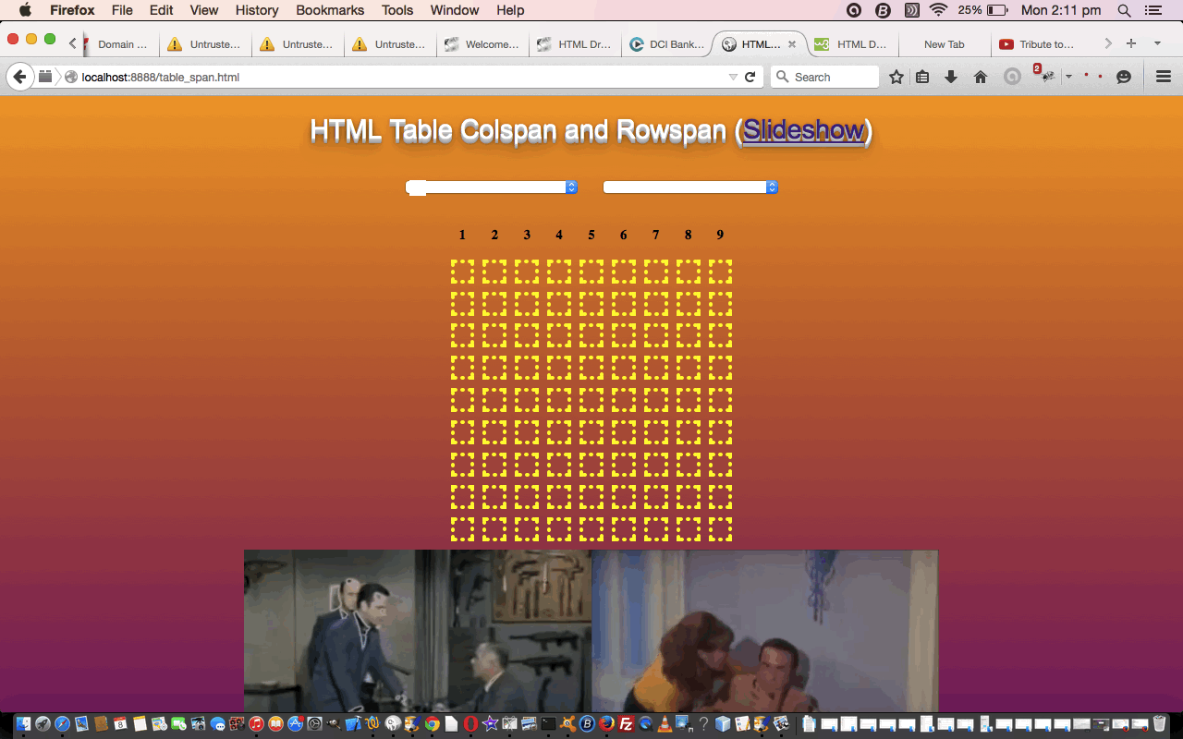The image size is (1183, 739).
Task: Go back using Firefox back arrow
Action: pyautogui.click(x=19, y=77)
